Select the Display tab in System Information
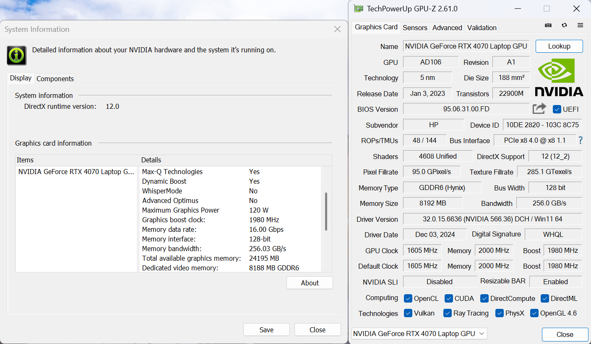 (x=21, y=78)
